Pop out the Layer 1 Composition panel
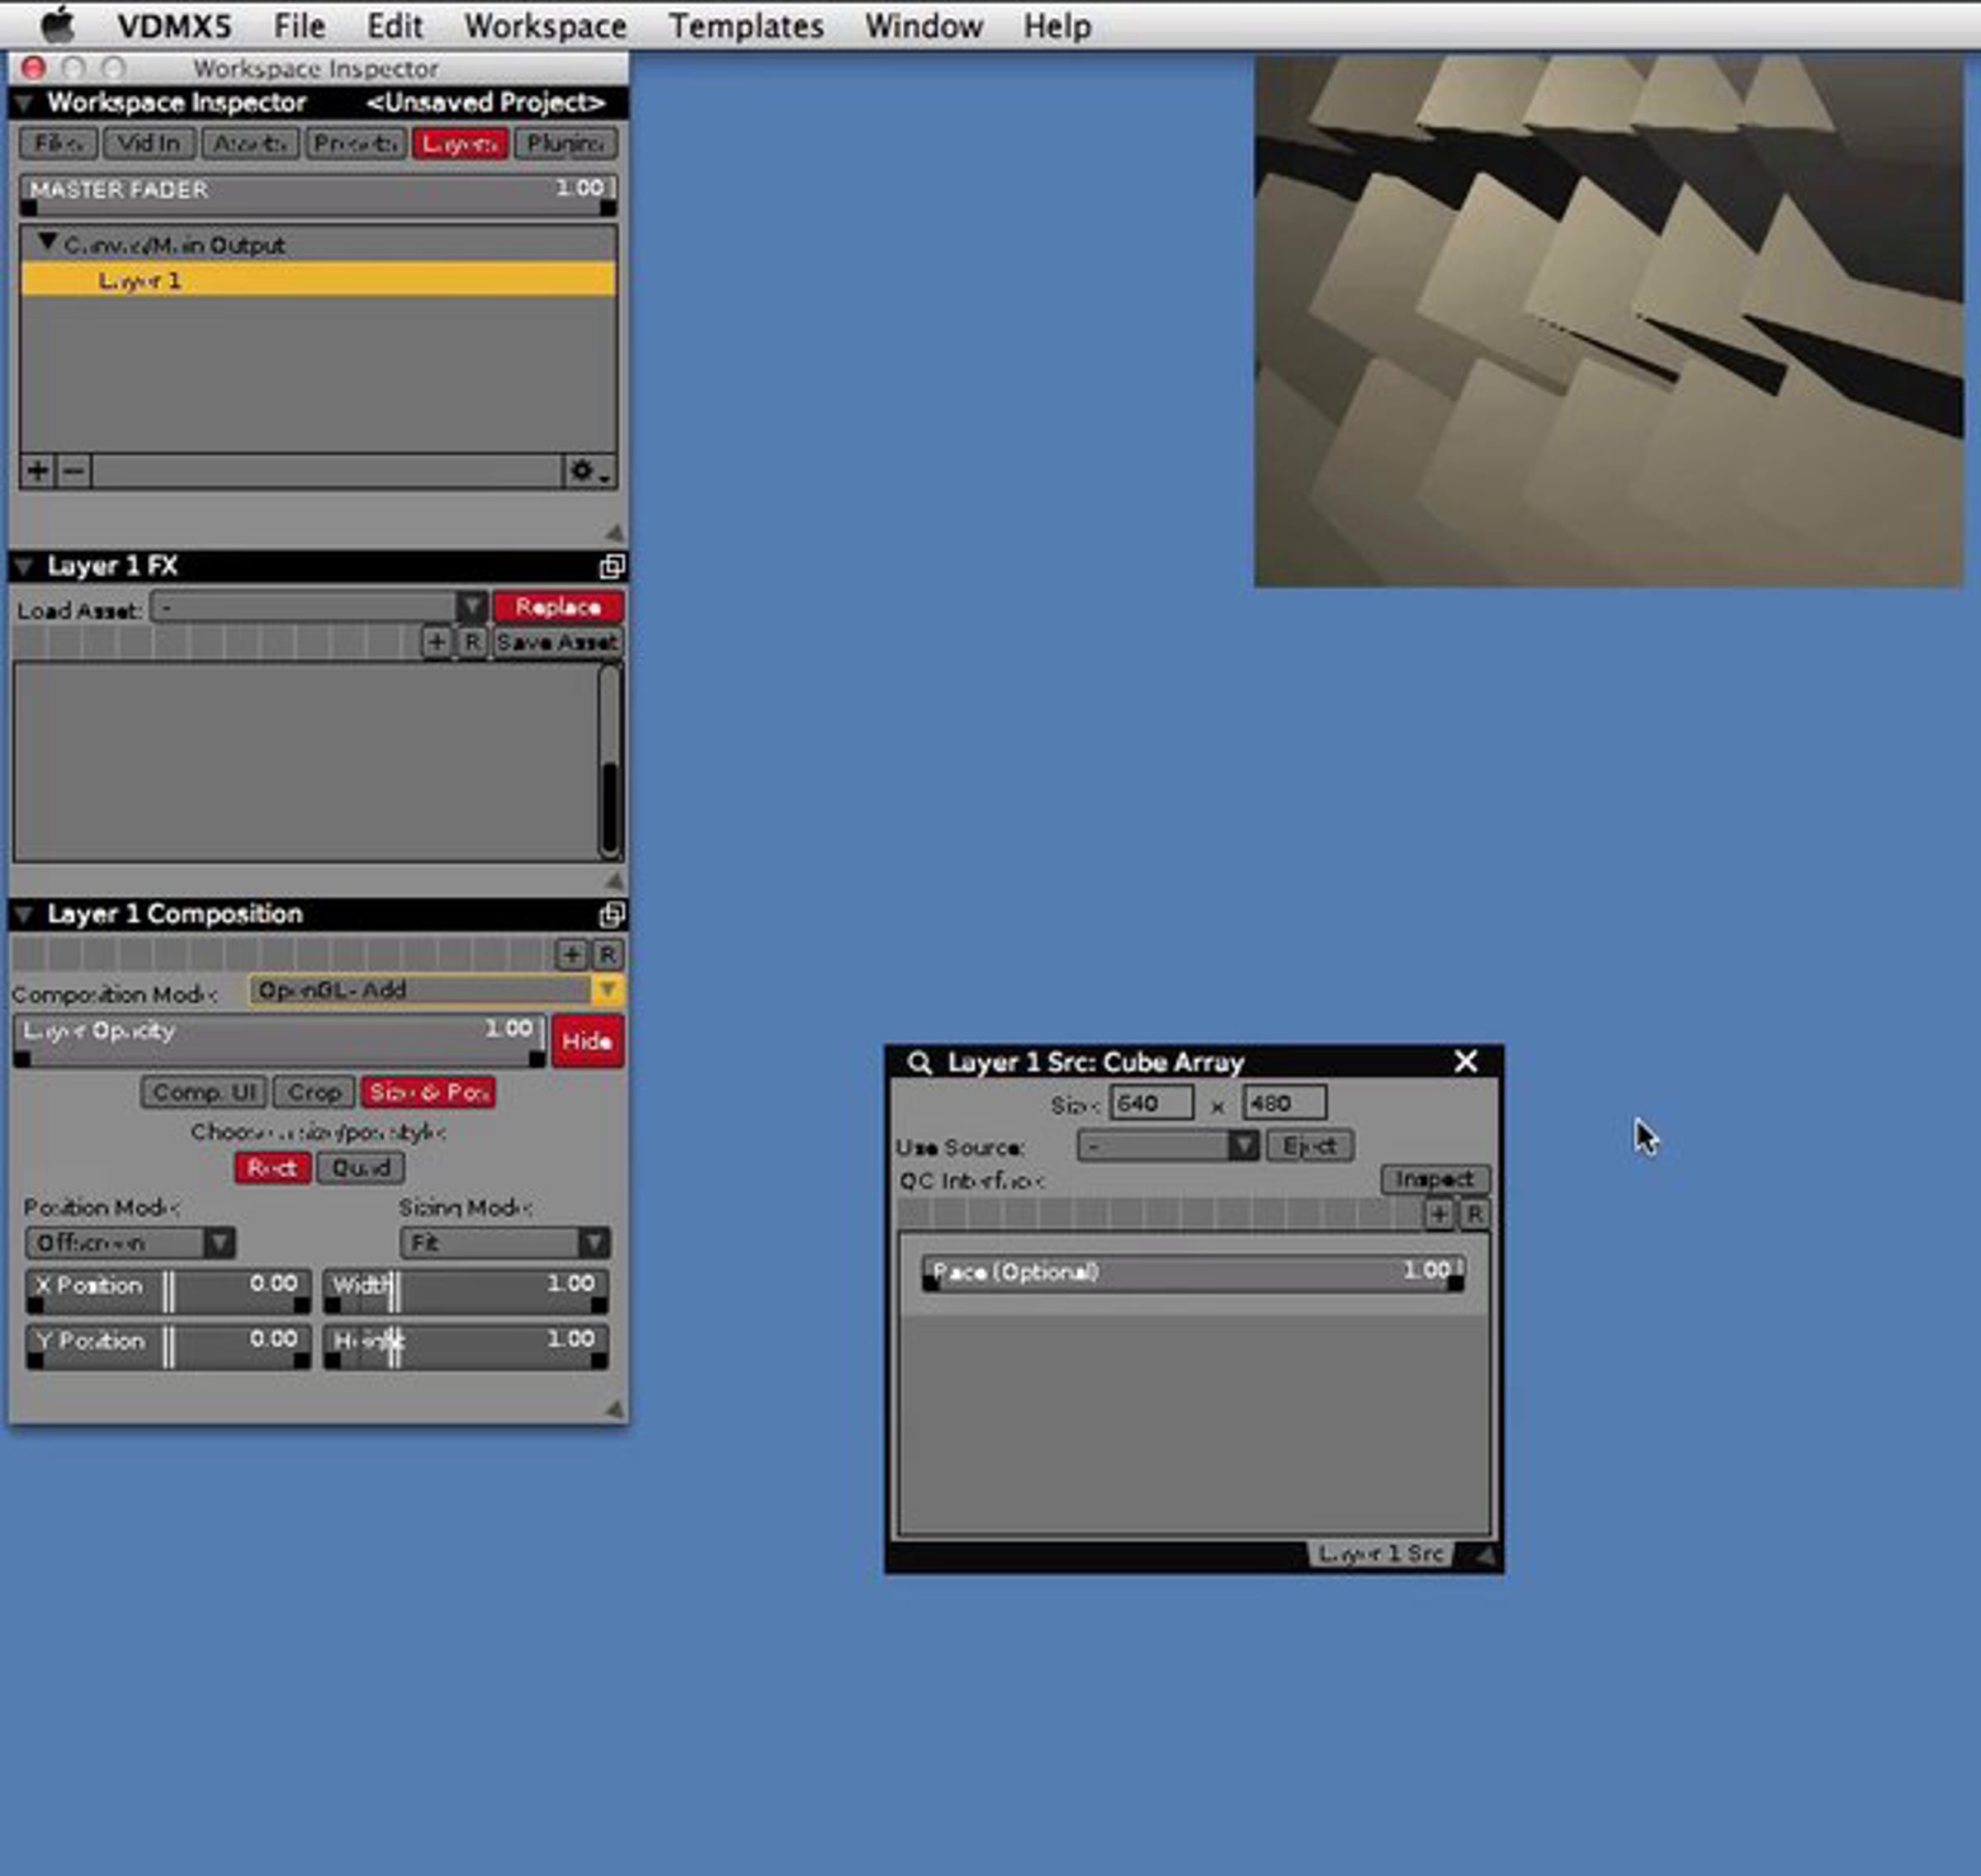Screen dimensions: 1981x1876 pos(611,914)
